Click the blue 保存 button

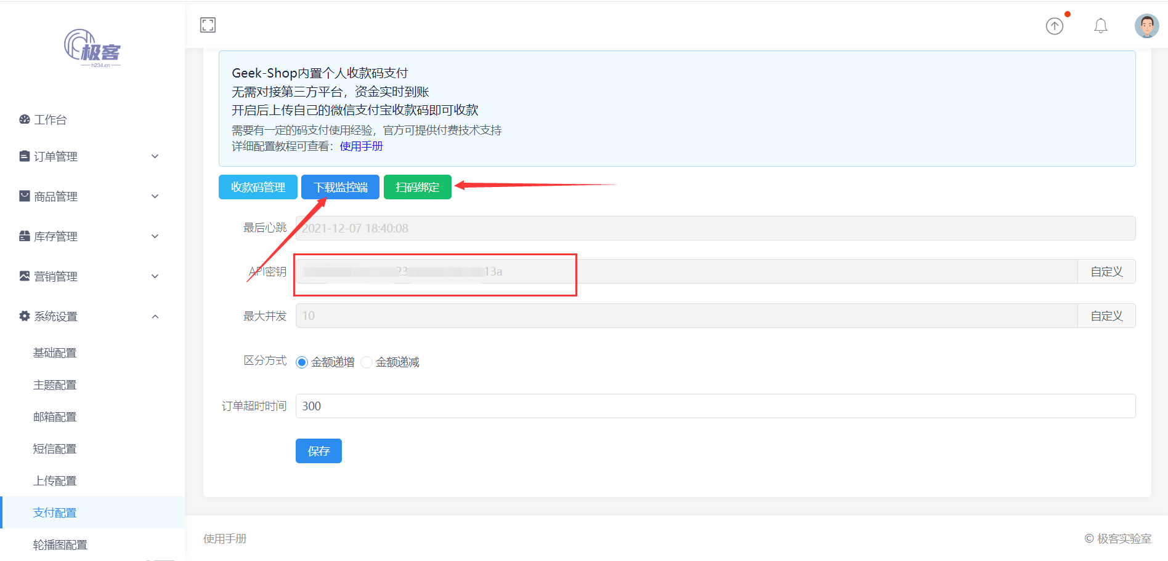click(x=318, y=451)
